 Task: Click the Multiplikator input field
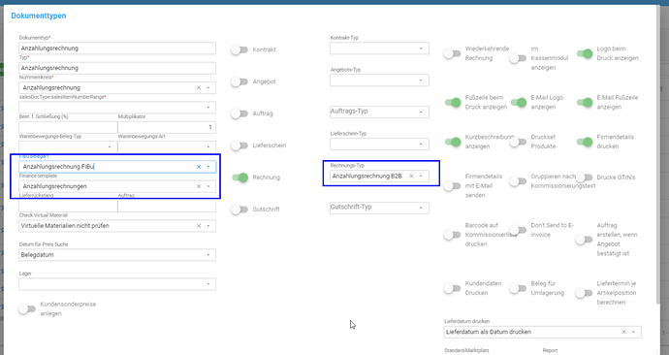[x=167, y=127]
